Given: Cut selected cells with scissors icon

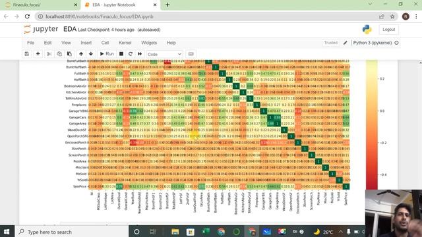Looking at the screenshot, I should 49,54.
